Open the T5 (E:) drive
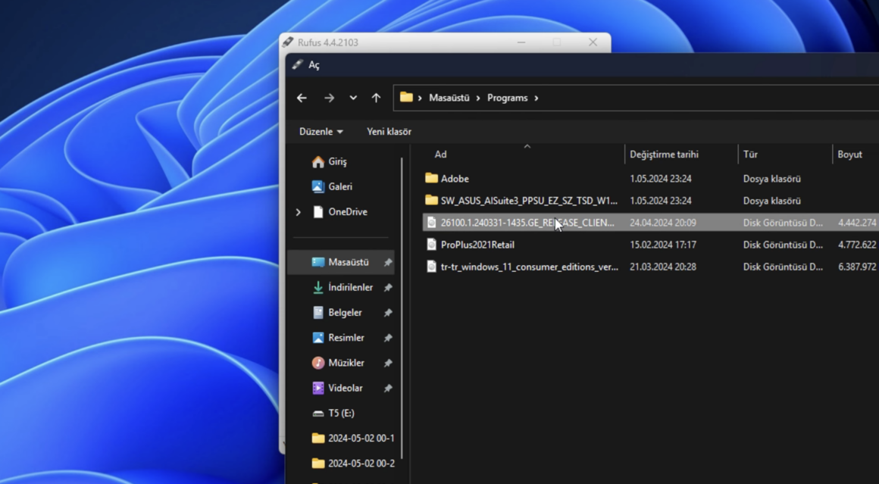Screen dimensions: 879x484 click(x=341, y=414)
